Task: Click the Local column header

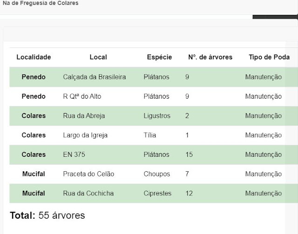Action: click(x=98, y=57)
